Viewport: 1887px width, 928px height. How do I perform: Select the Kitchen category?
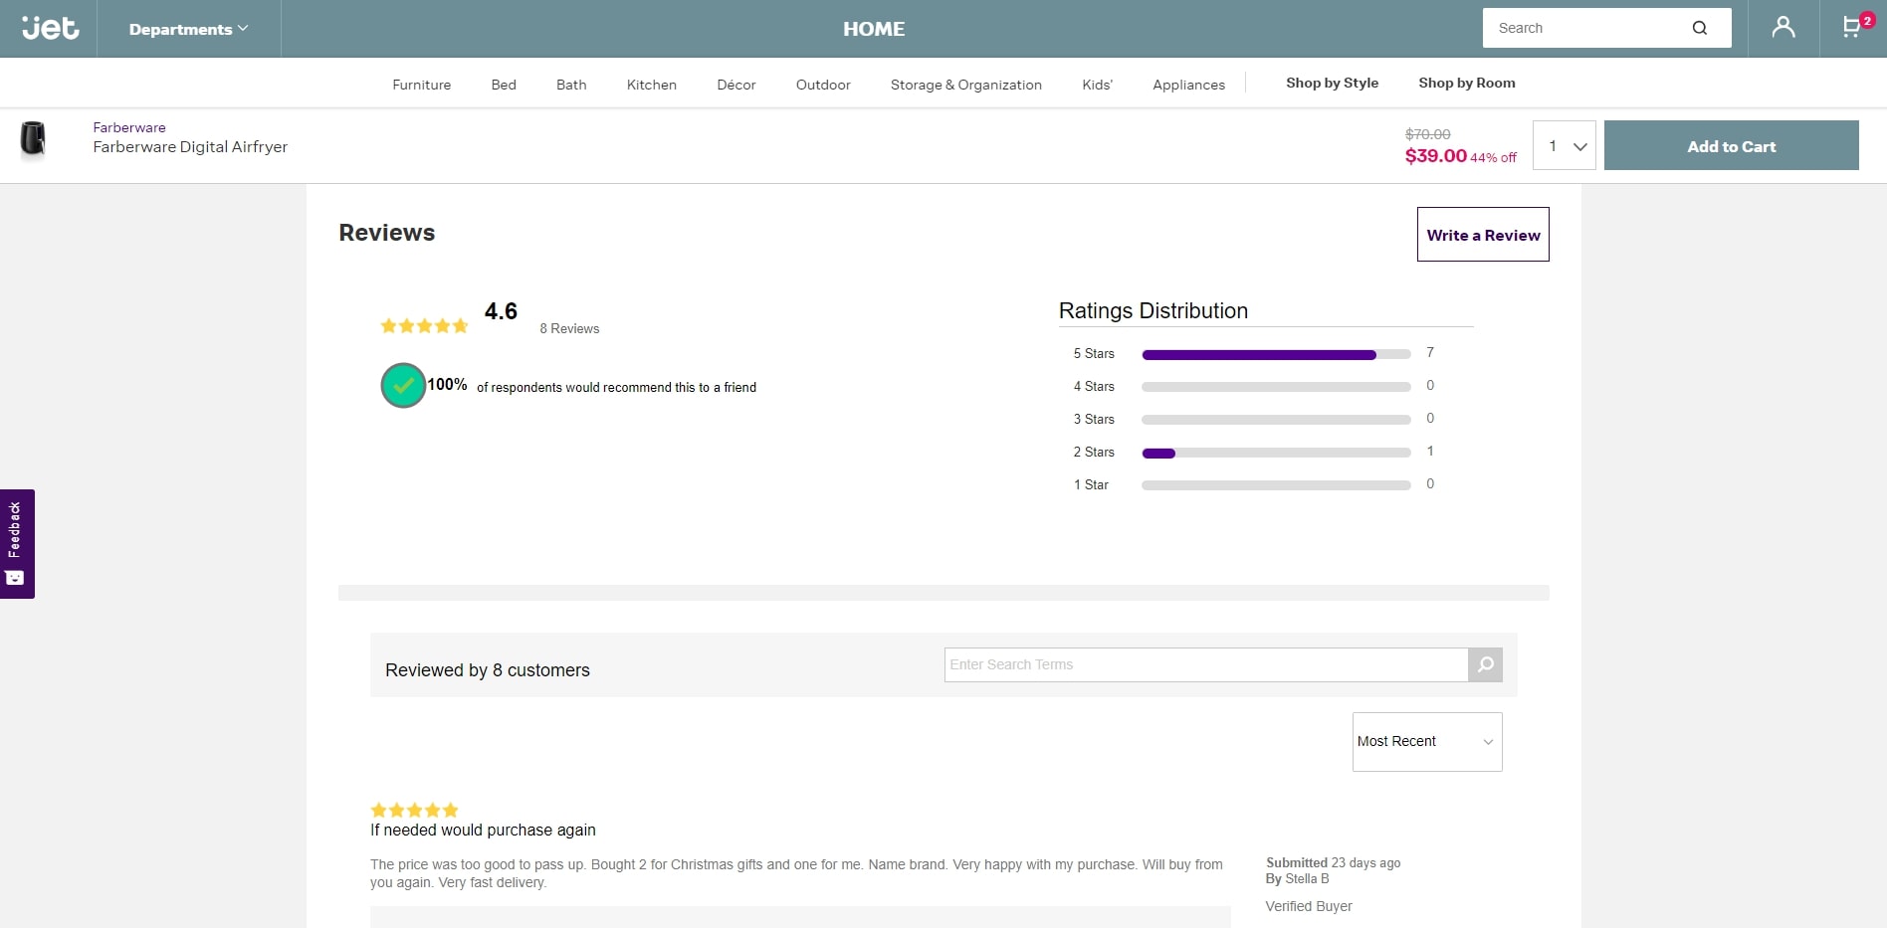(x=651, y=85)
